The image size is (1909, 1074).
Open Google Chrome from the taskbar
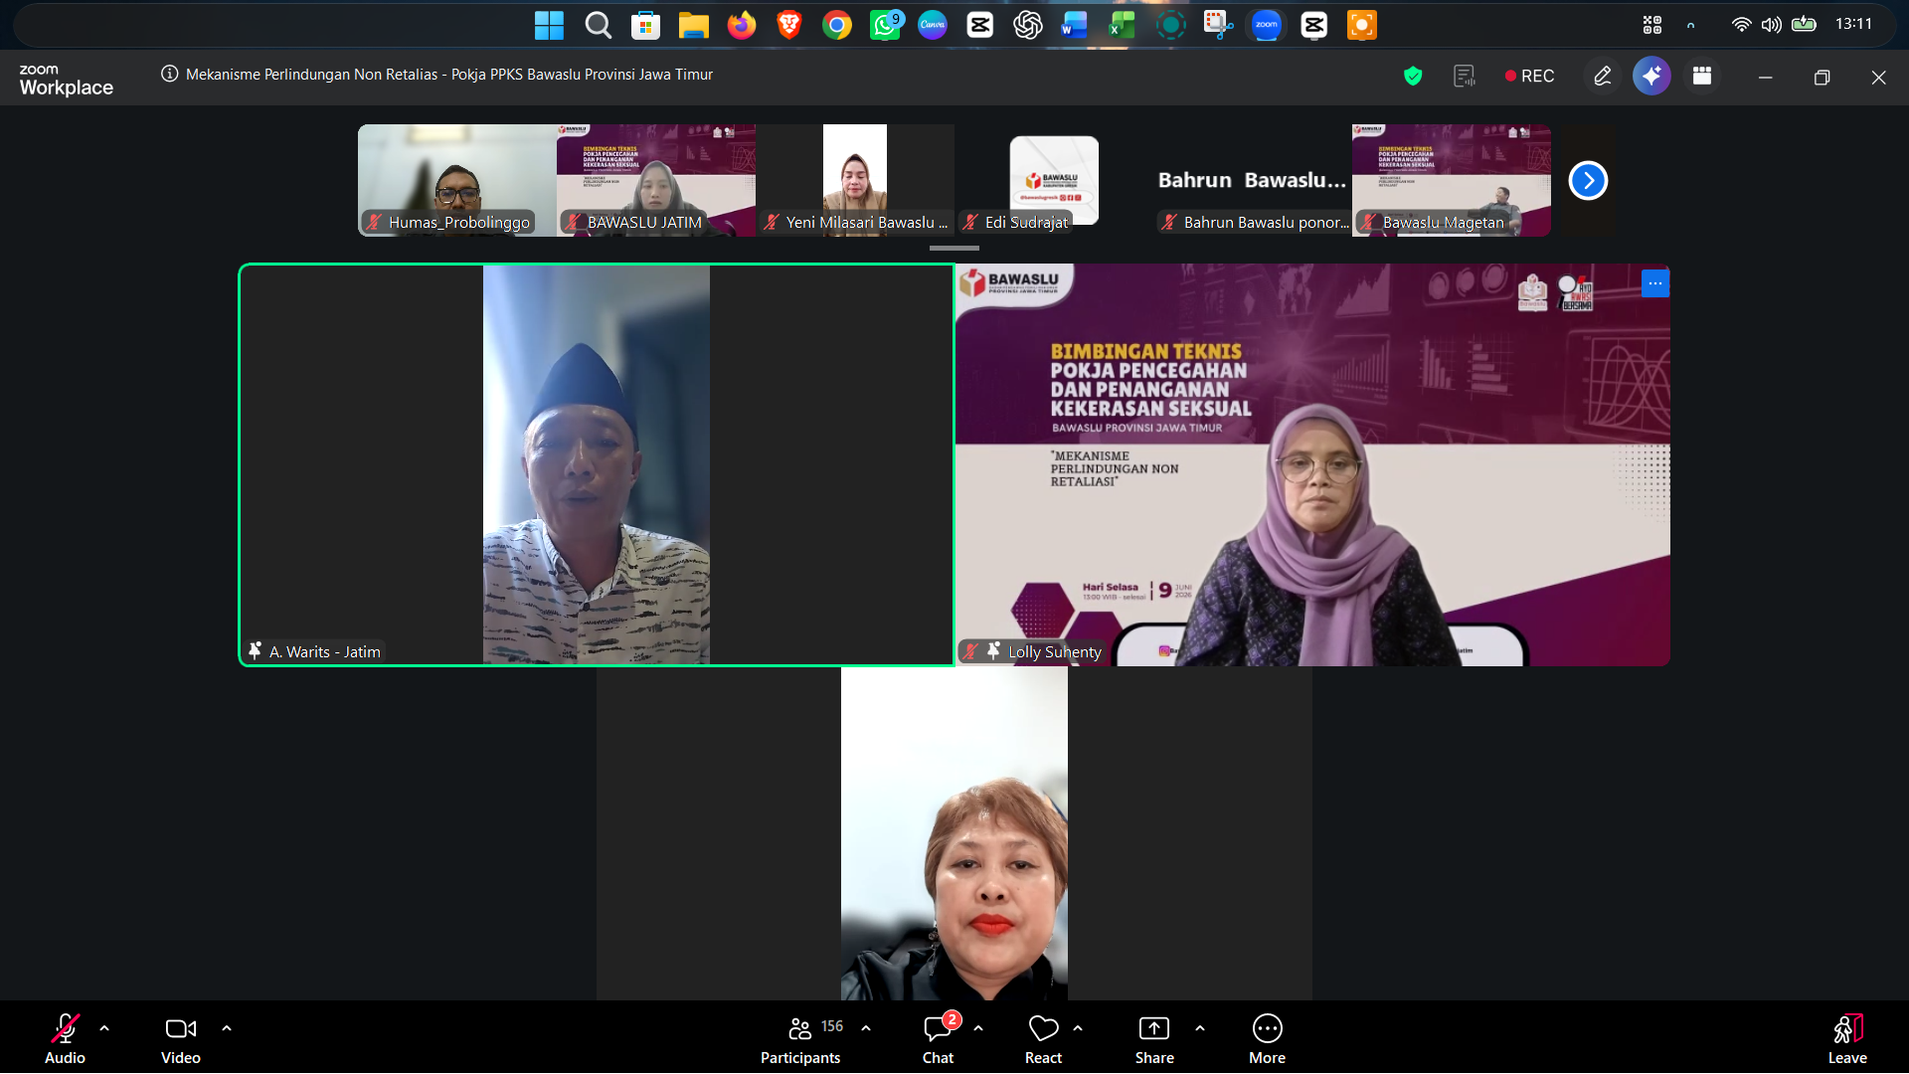836,25
